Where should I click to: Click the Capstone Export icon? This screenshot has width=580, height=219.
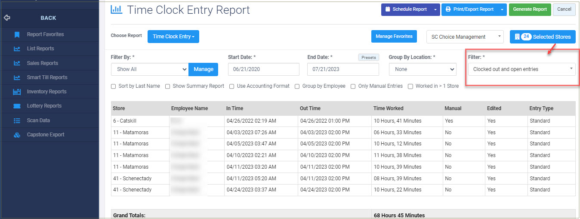17,135
